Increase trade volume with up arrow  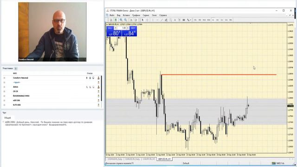coord(128,28)
